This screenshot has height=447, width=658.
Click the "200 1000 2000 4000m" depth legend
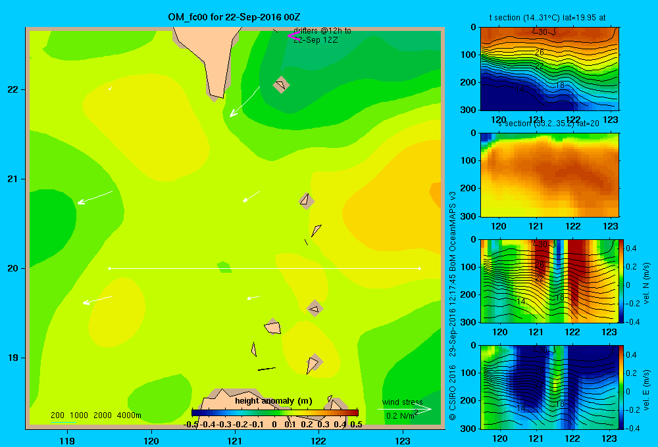[95, 415]
